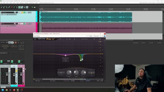Toggle the auto-crossfade toolbar button
Viewport: 164px width, 92px height.
coord(19,7)
